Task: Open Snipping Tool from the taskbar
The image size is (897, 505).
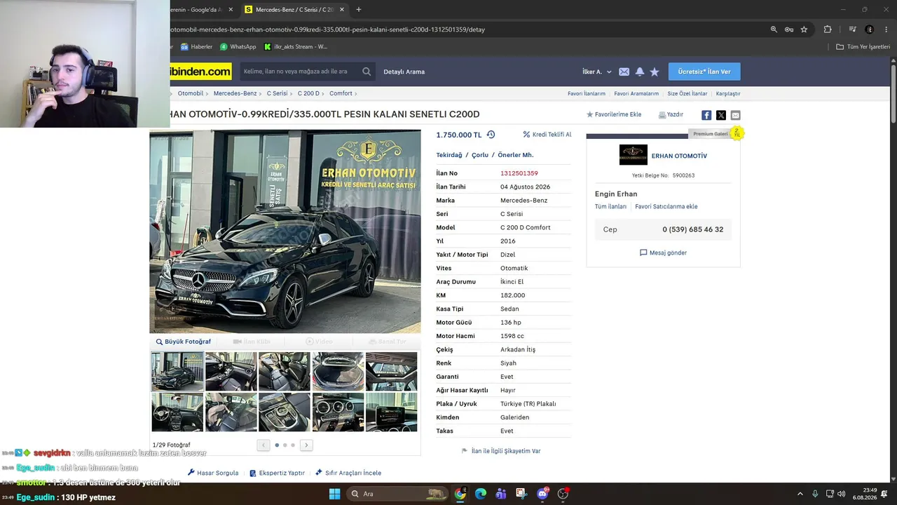Action: [521, 494]
